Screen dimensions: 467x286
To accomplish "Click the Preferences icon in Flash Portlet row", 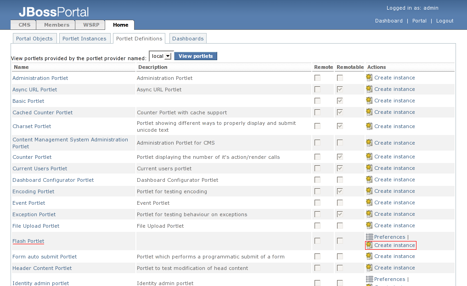I will pyautogui.click(x=369, y=237).
